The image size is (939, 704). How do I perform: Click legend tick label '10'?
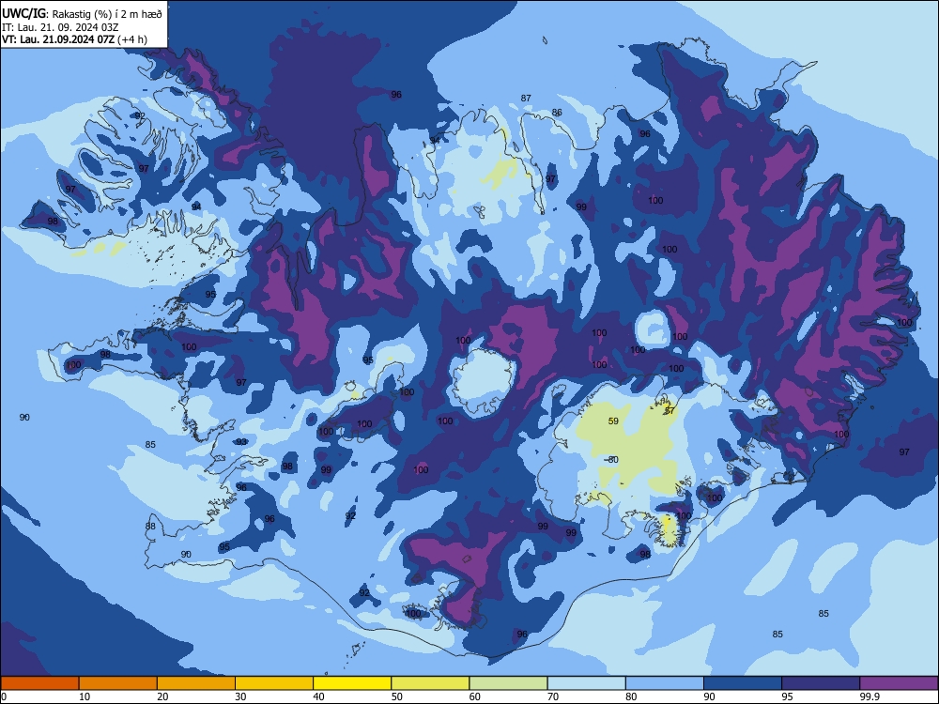pos(85,696)
